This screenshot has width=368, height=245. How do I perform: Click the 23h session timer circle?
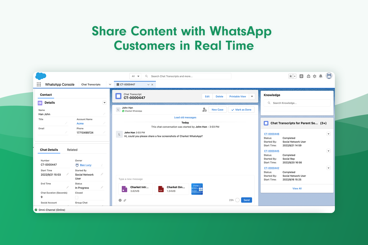237,200
